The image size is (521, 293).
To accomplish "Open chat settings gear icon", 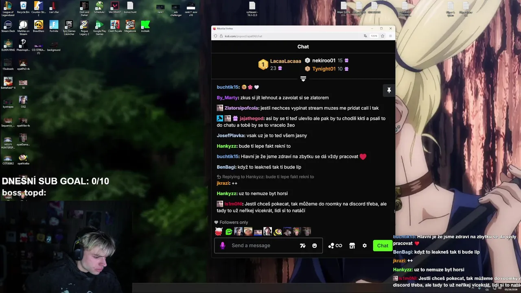I will pos(365,246).
